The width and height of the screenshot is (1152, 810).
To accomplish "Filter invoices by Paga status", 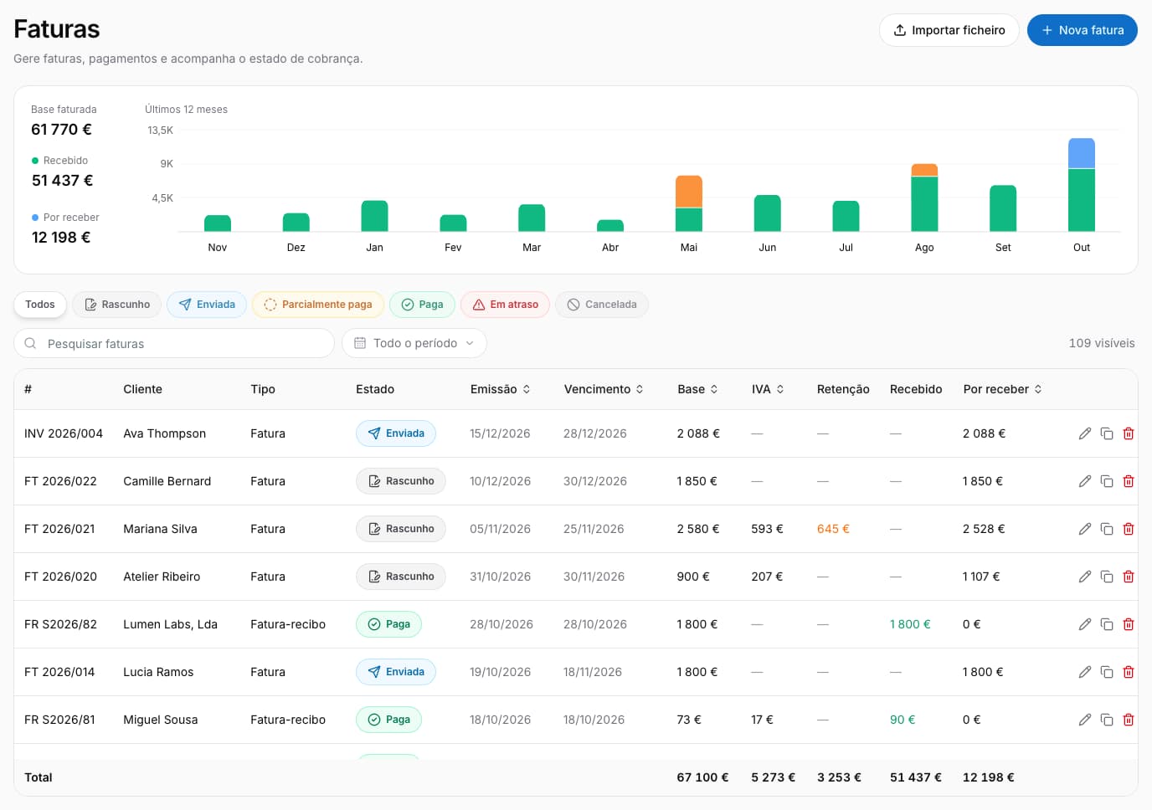I will [422, 305].
